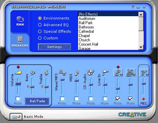
Task: Click the Bal/Fade button
Action: click(37, 101)
